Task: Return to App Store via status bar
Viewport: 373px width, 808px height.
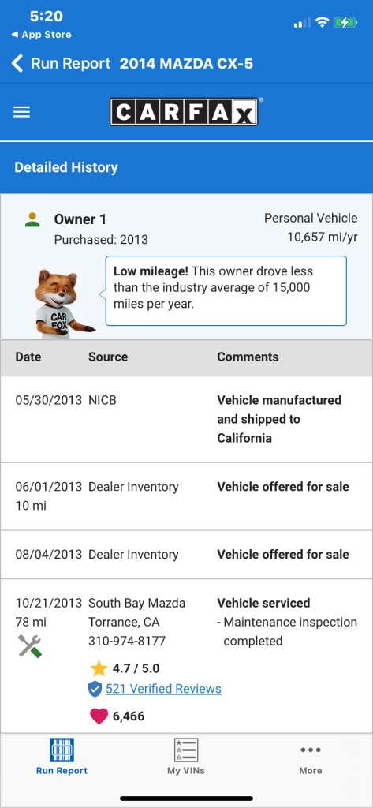Action: pyautogui.click(x=41, y=35)
